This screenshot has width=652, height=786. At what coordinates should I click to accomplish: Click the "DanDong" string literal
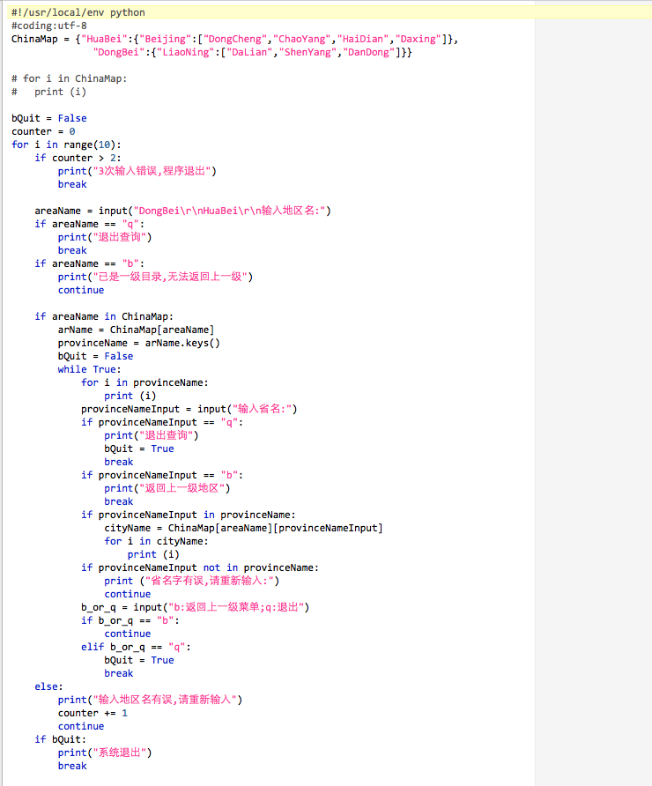pyautogui.click(x=369, y=52)
